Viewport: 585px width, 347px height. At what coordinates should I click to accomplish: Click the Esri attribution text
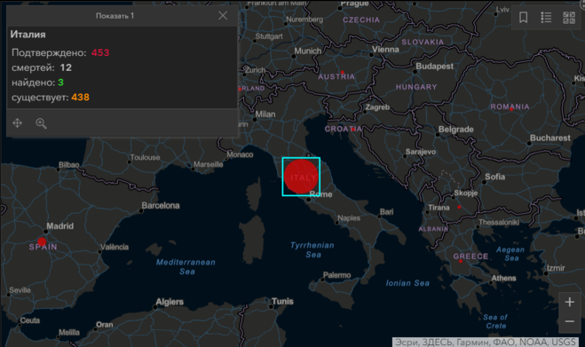(485, 343)
